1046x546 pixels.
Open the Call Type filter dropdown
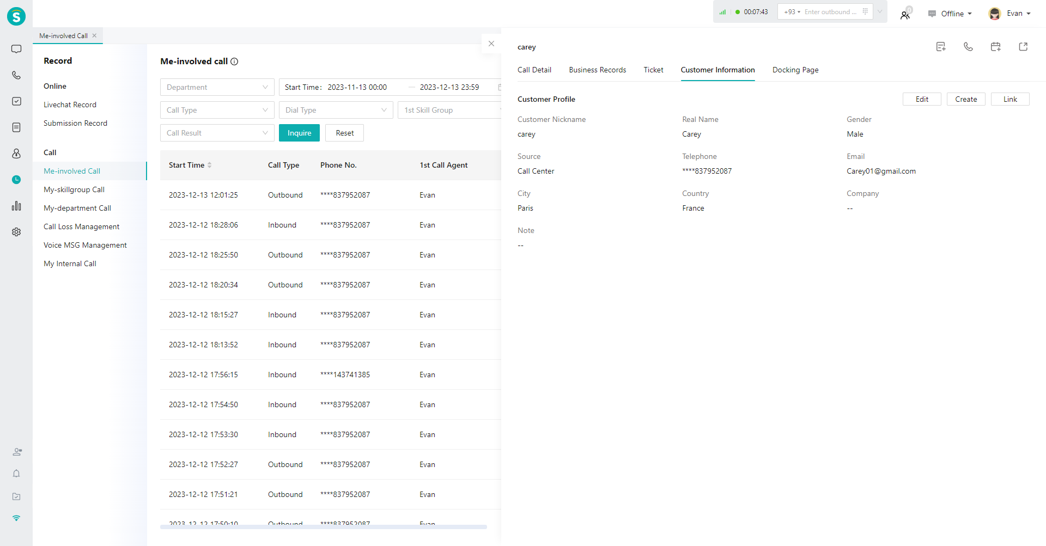pyautogui.click(x=217, y=110)
